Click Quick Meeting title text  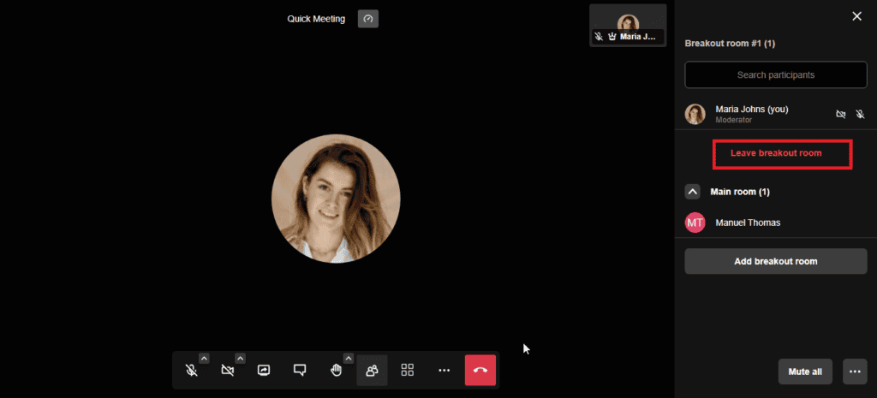316,19
